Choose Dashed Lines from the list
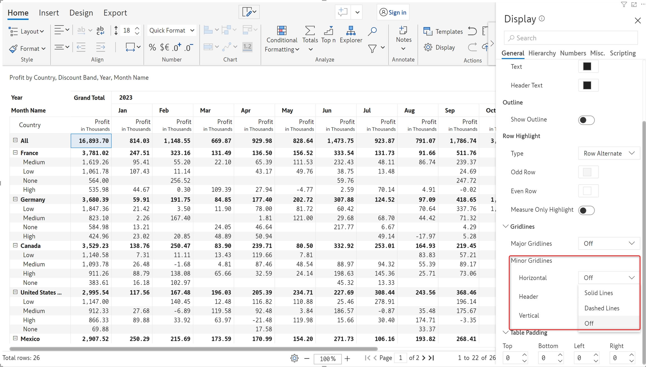Screen dimensions: 646x367 pyautogui.click(x=602, y=308)
